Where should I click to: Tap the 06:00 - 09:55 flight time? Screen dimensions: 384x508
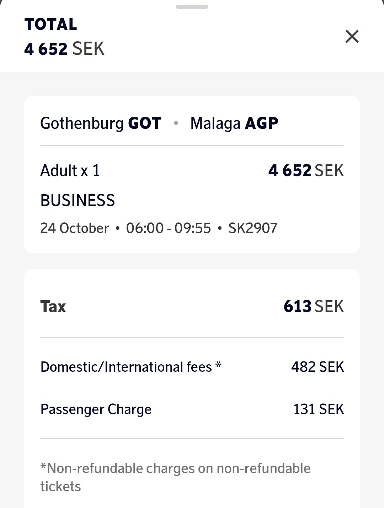point(169,228)
